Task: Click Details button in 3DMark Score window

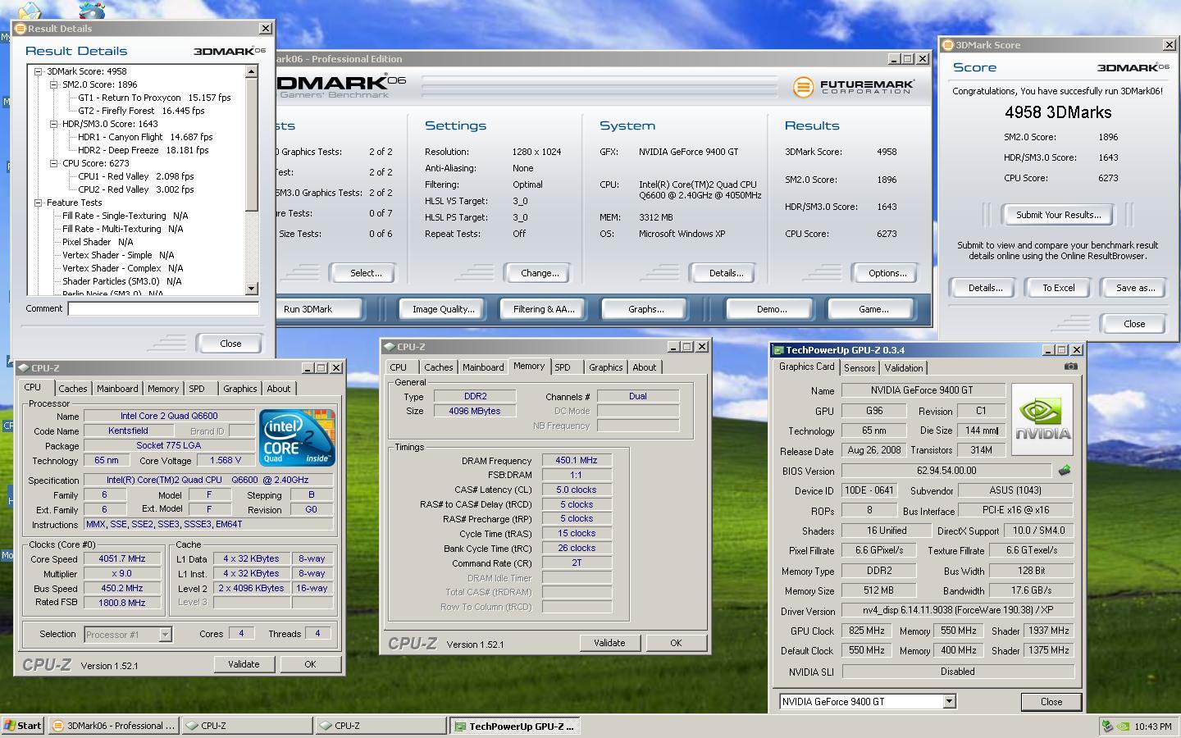Action: pos(985,288)
